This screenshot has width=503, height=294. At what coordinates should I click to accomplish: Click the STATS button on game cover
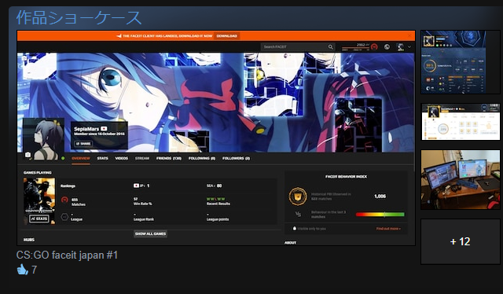(x=39, y=219)
